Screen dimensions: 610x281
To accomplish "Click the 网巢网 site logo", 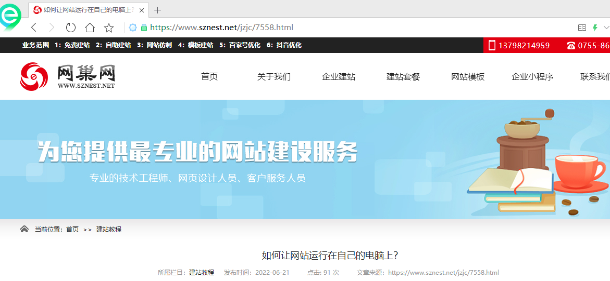I will pos(68,76).
